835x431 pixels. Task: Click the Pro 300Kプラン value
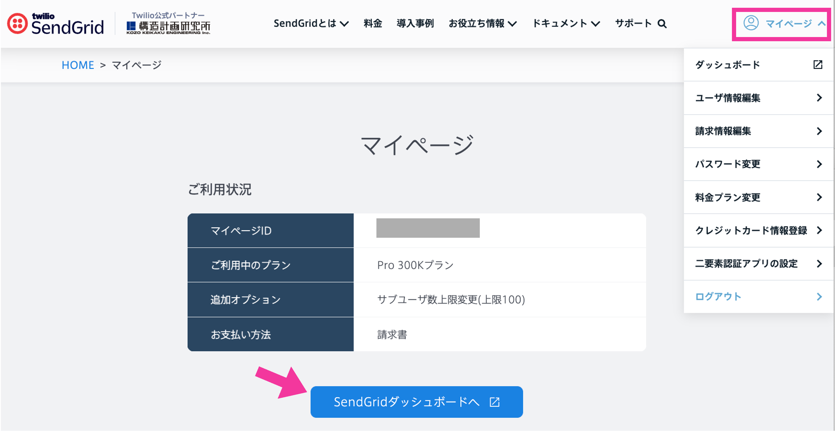click(415, 265)
